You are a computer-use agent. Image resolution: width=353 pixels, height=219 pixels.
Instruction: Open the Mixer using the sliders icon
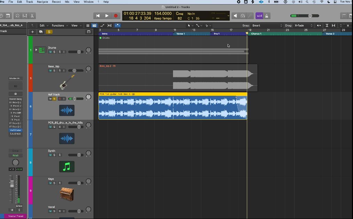25,16
